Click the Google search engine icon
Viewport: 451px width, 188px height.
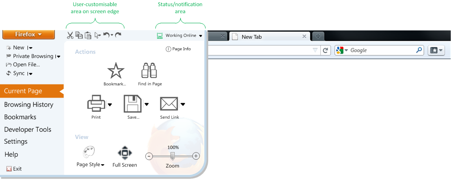[x=340, y=50]
